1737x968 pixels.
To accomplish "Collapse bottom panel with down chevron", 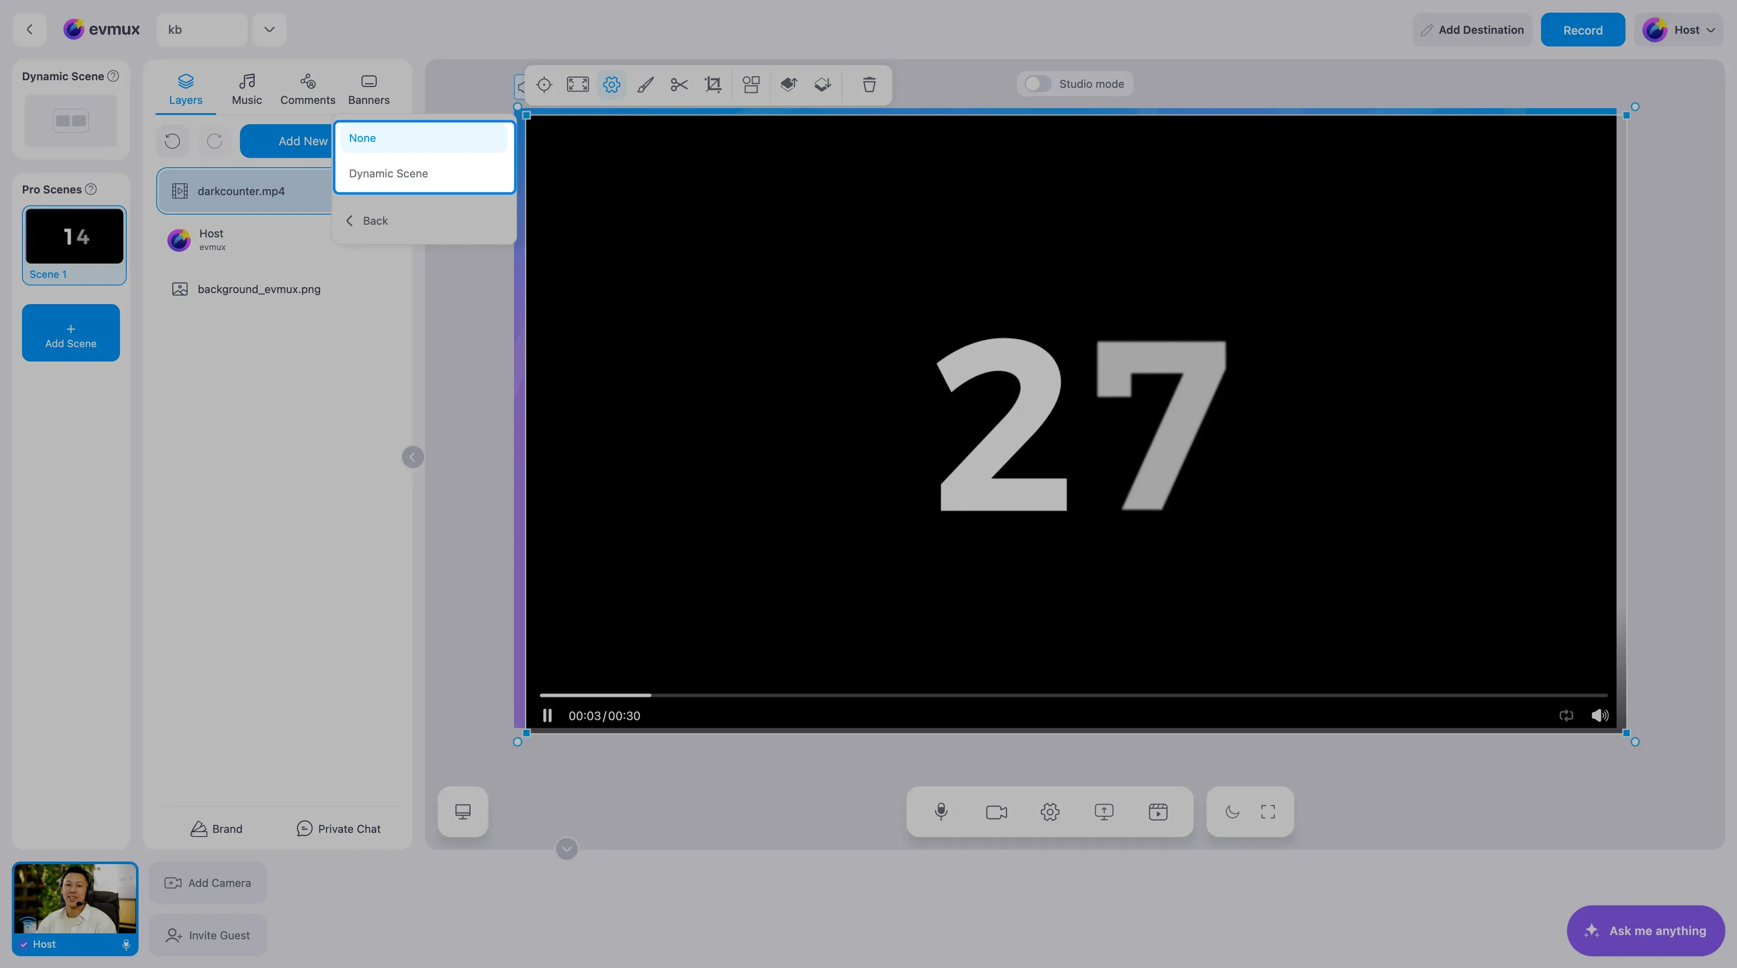I will (566, 848).
